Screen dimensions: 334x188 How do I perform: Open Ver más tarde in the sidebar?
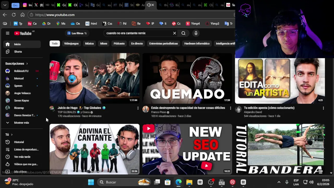(22, 157)
